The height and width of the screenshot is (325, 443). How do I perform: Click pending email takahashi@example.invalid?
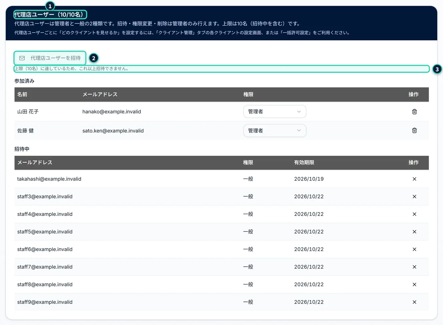click(49, 179)
